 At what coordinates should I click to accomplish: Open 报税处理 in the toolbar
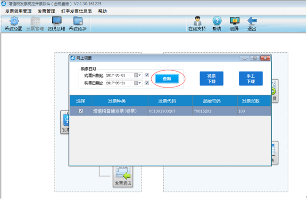(x=56, y=24)
